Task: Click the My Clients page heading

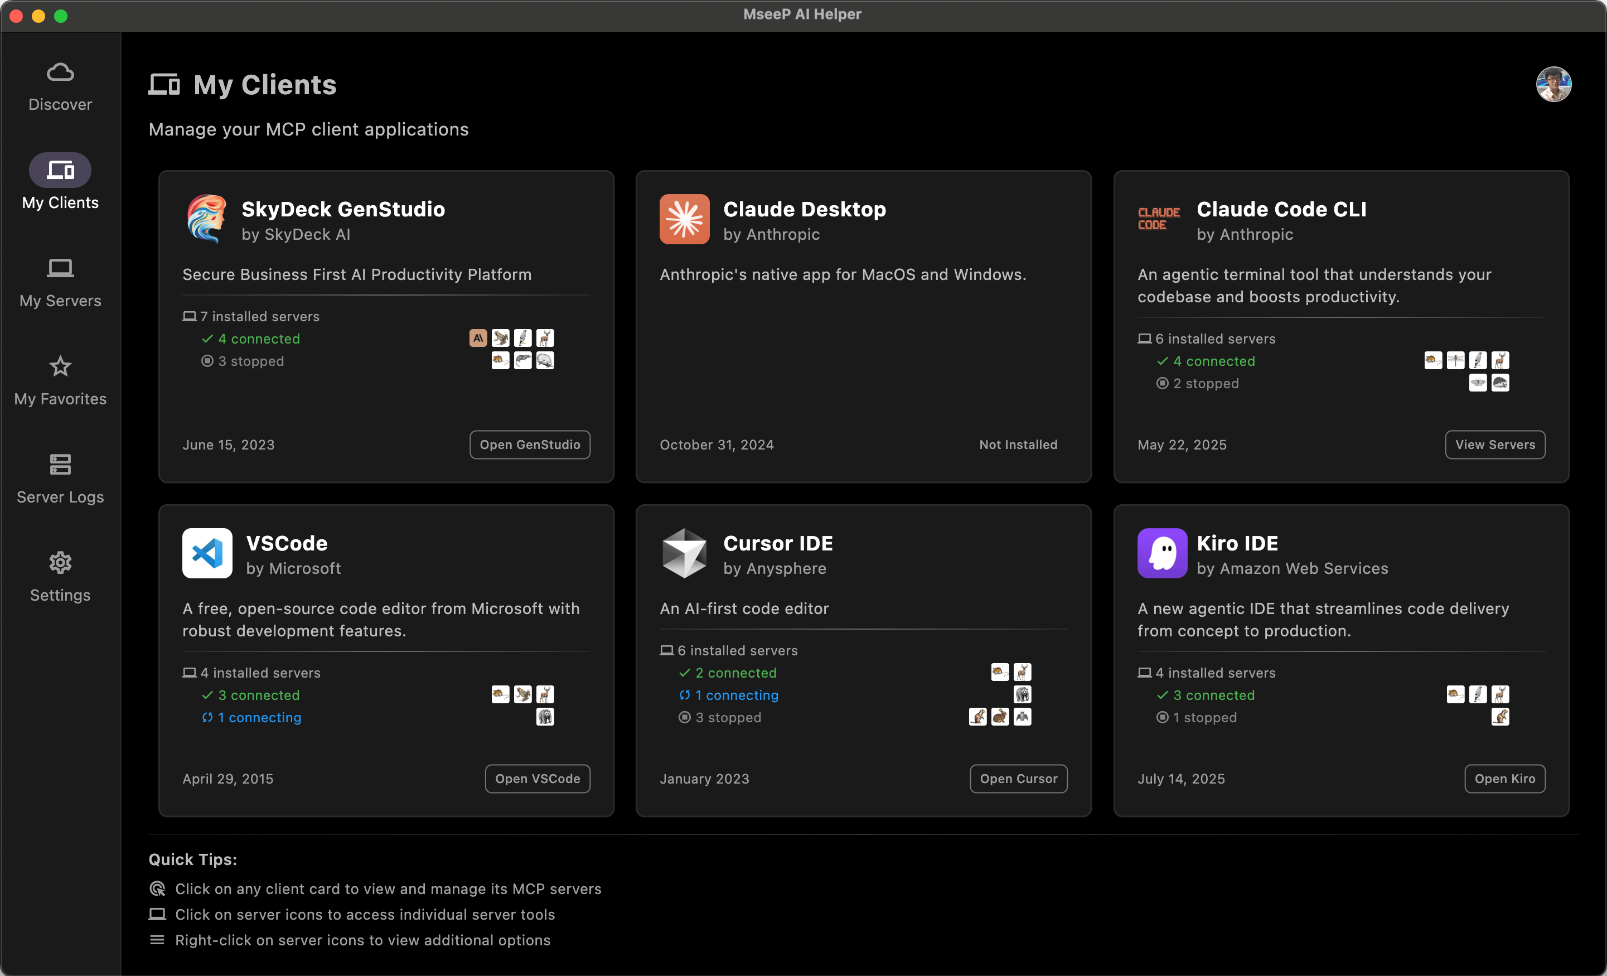Action: [265, 84]
